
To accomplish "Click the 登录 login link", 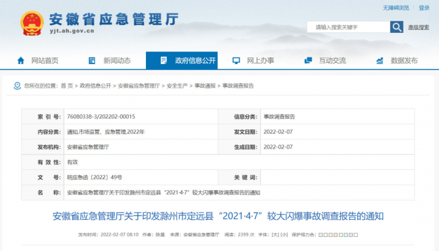I will point(424,8).
